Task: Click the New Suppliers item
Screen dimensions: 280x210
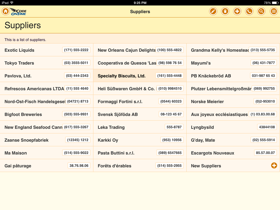Action: [206, 166]
